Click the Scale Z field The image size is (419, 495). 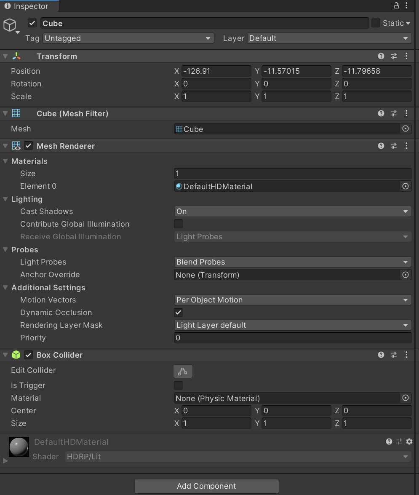377,96
